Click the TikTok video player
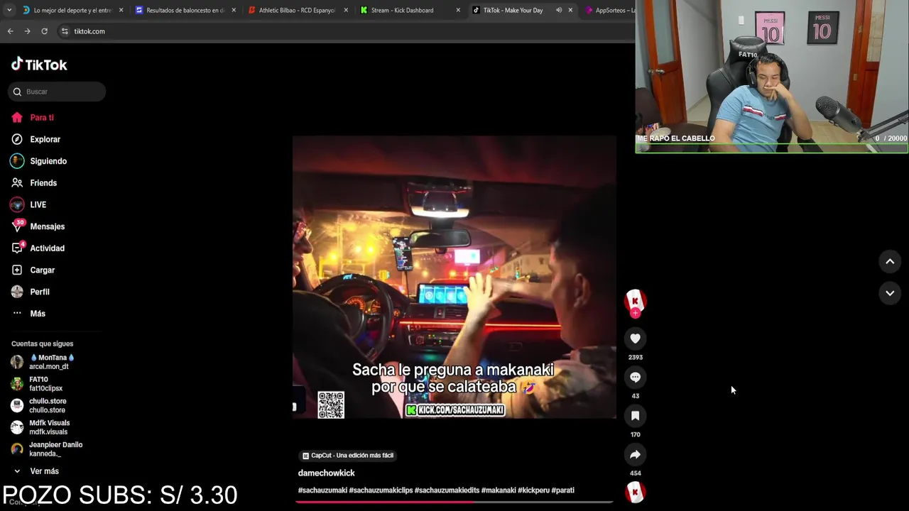The image size is (909, 511). tap(454, 277)
